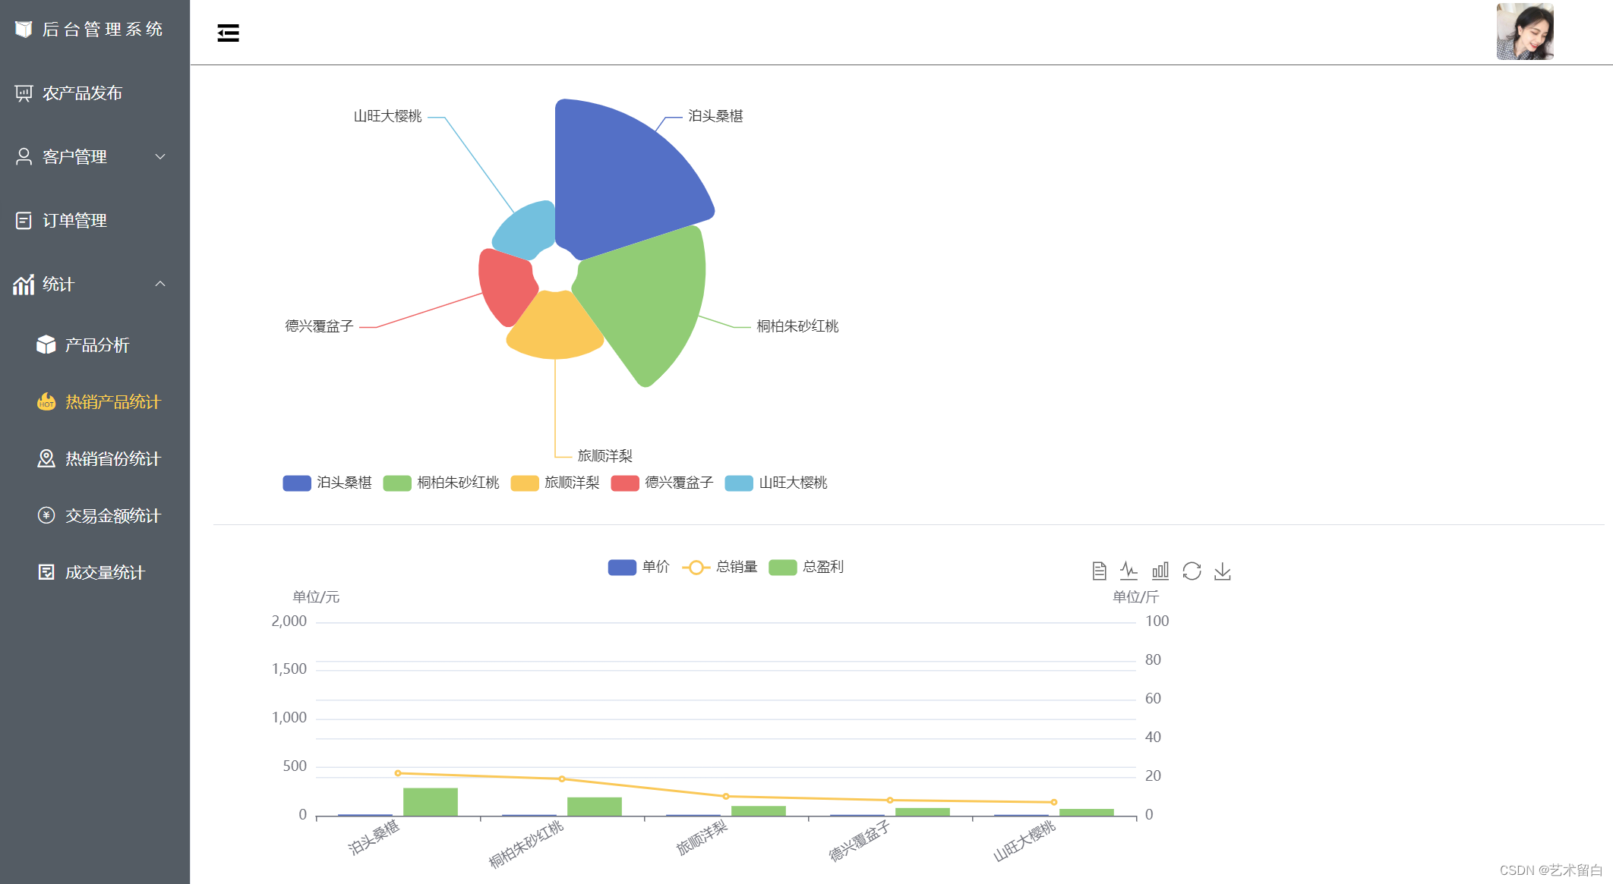This screenshot has height=884, width=1613.
Task: Click the 农产品发布 presentation icon
Action: (24, 93)
